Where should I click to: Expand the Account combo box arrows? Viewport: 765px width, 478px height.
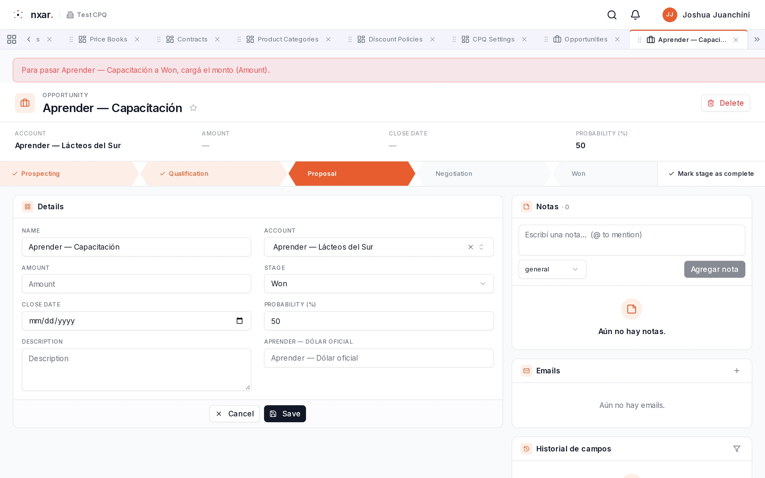point(481,247)
